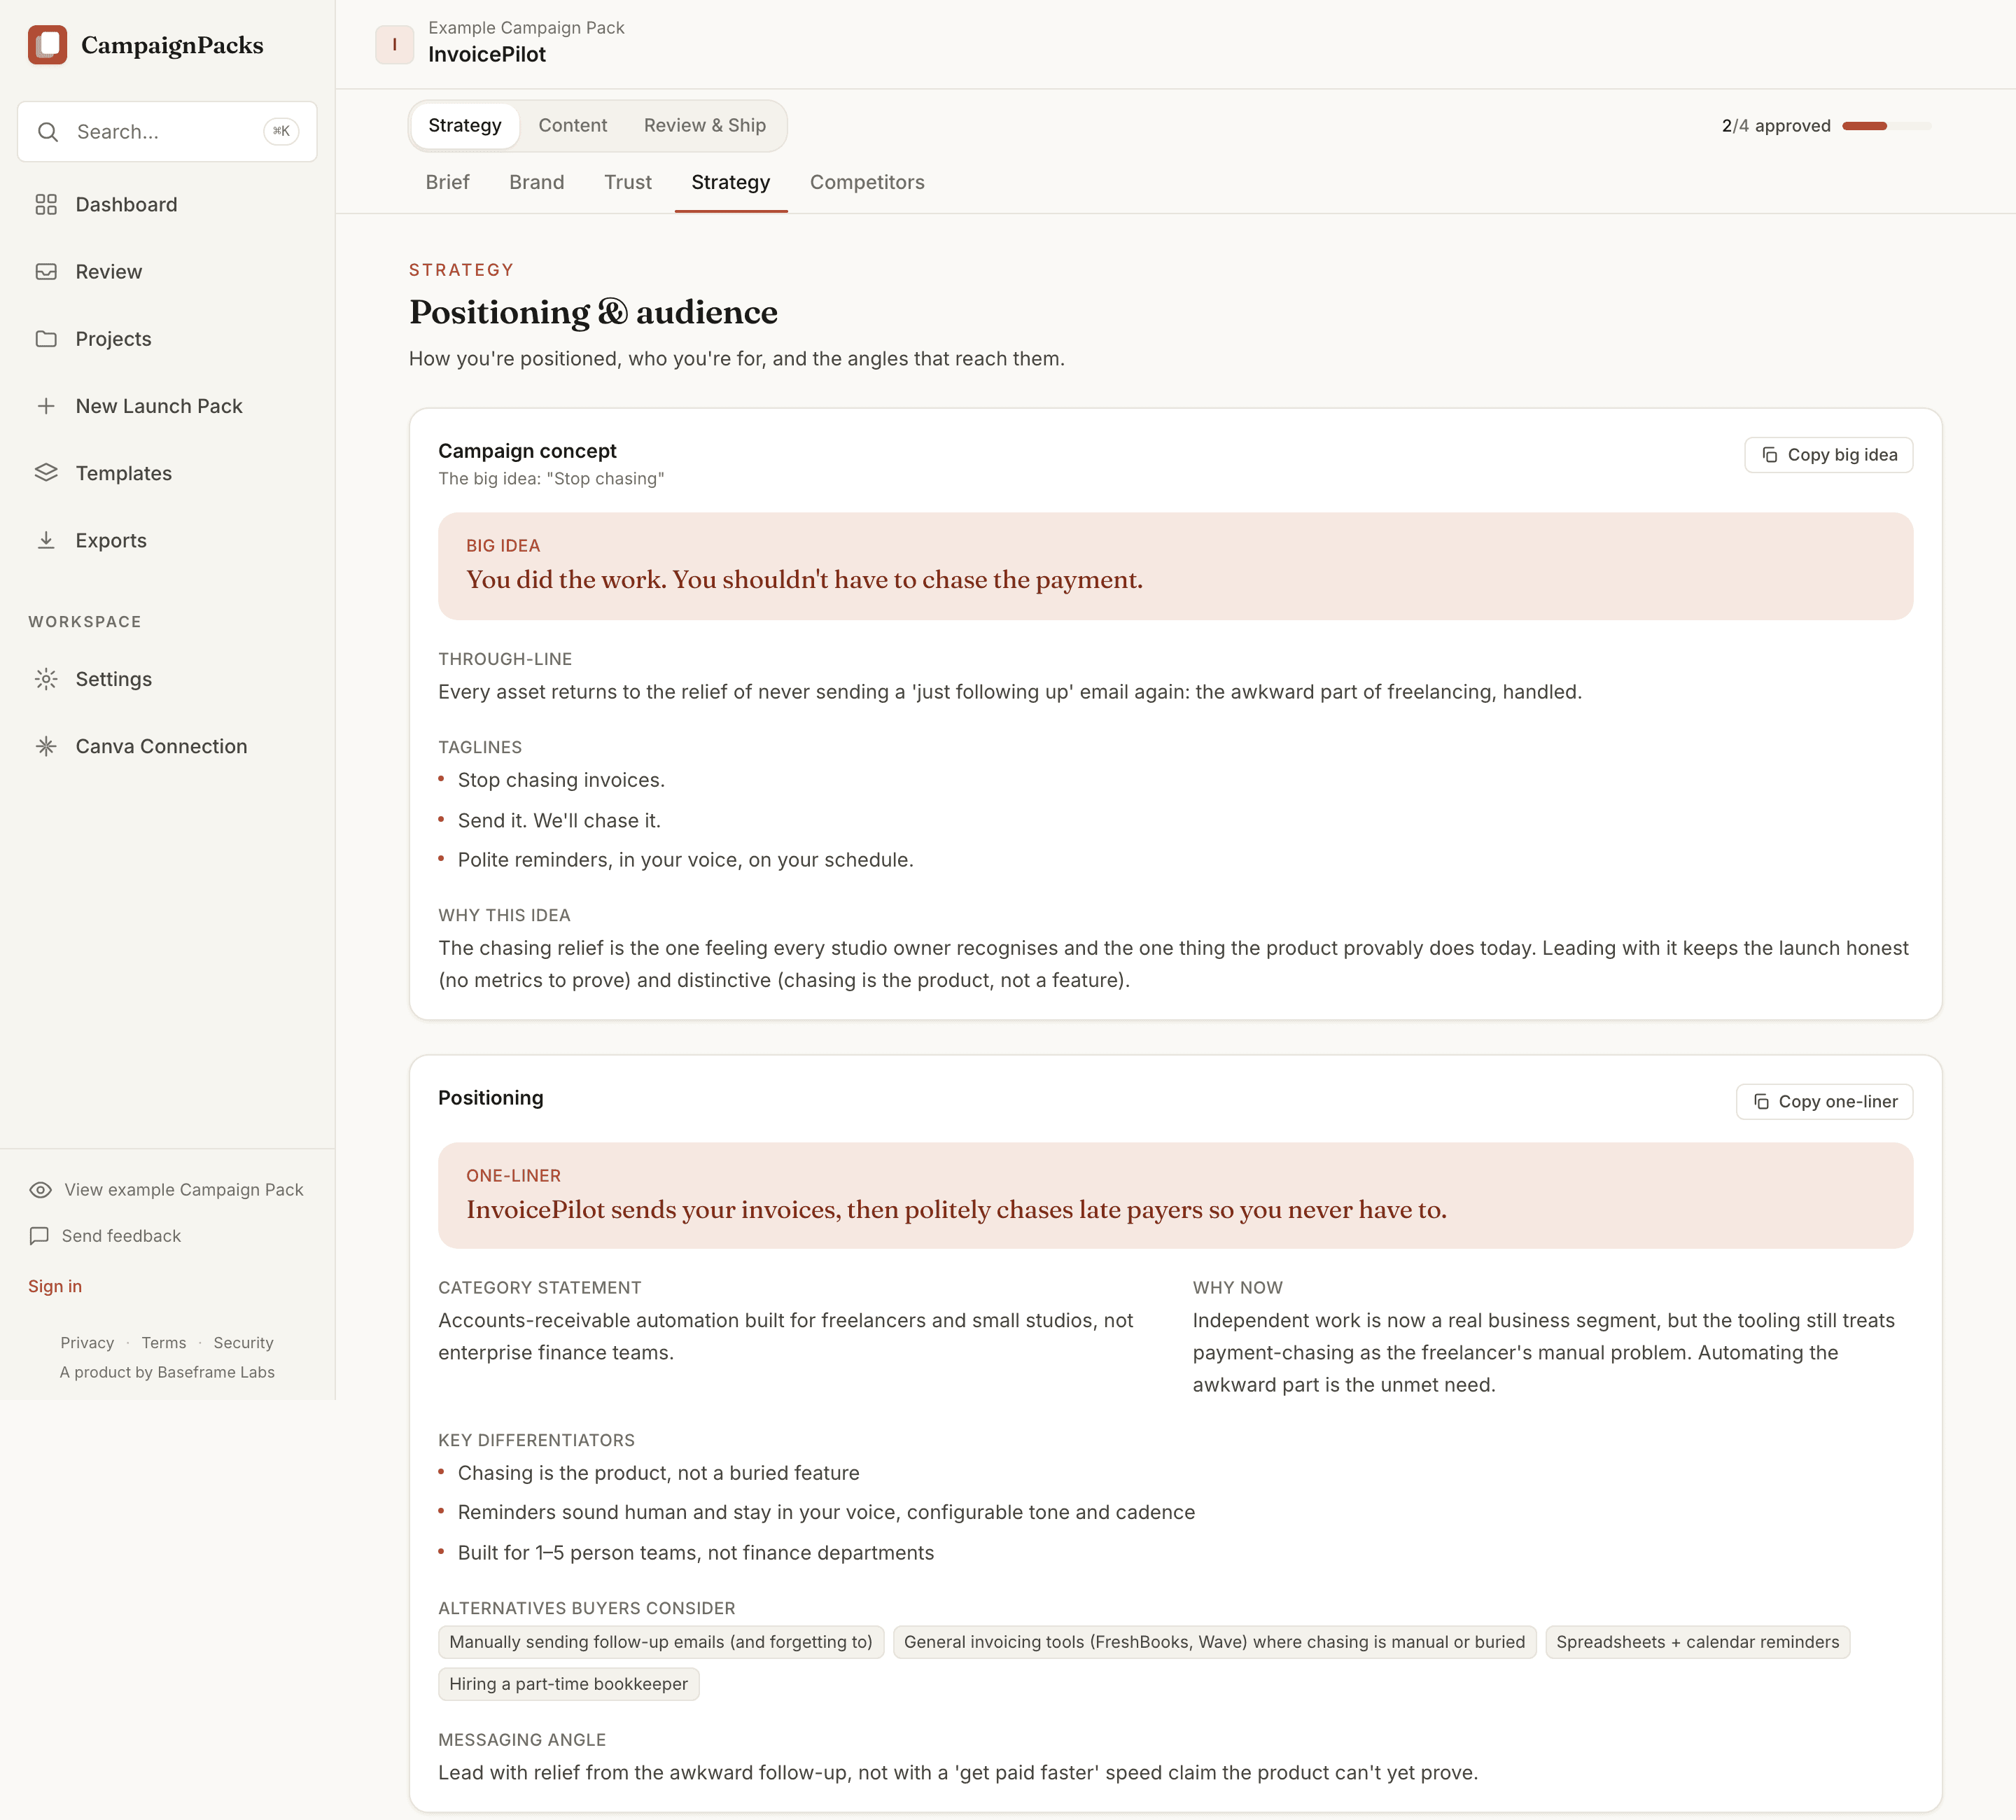Click the 'Spreadsheets + calendar reminders' chip
Screen dimensions: 2016x1820
[x=1697, y=1642]
